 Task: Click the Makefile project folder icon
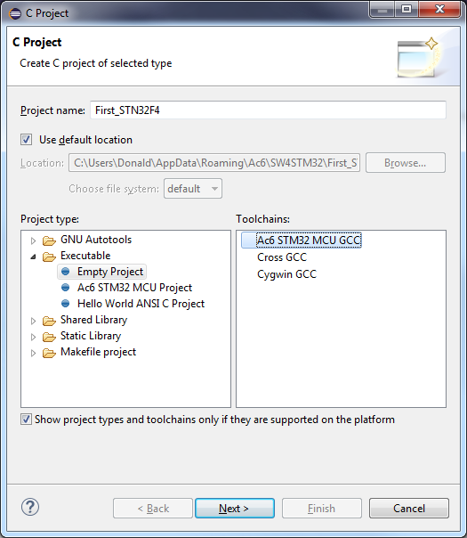pos(49,353)
